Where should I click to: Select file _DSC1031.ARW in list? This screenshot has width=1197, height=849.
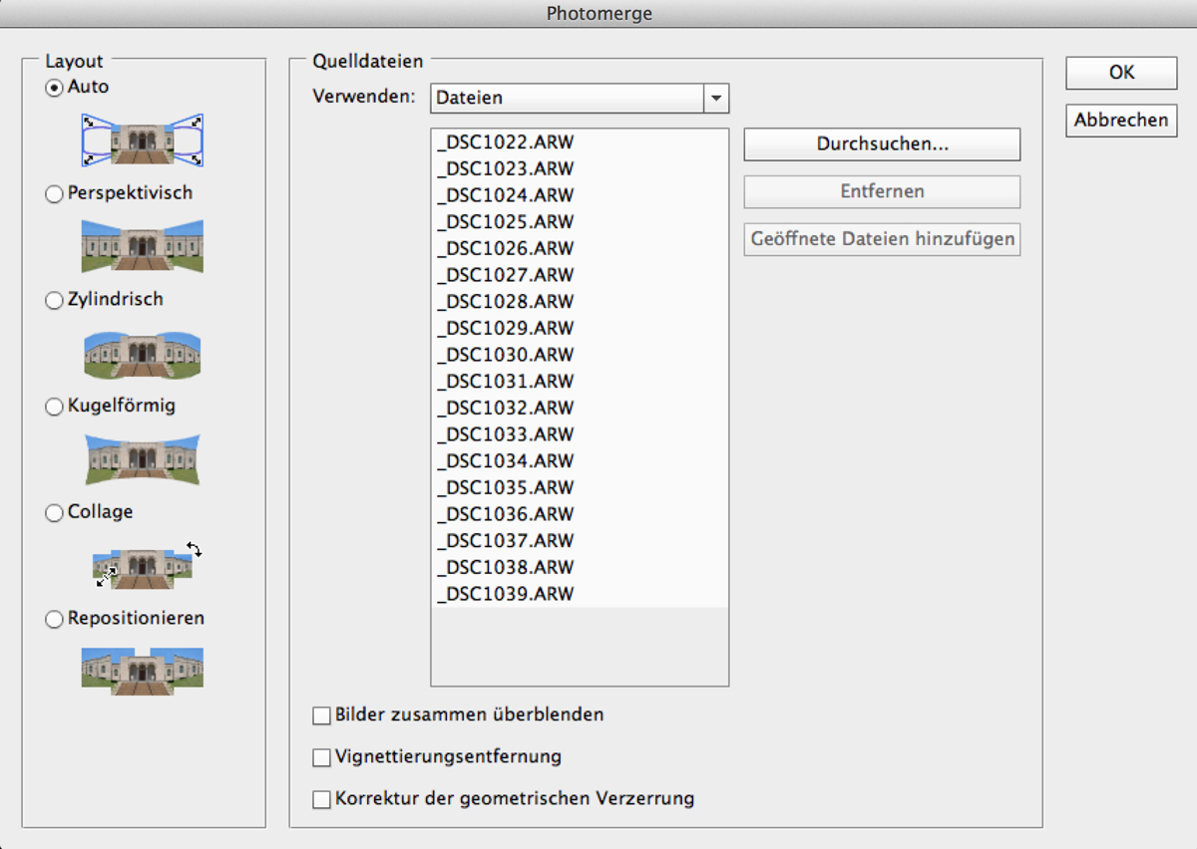580,382
